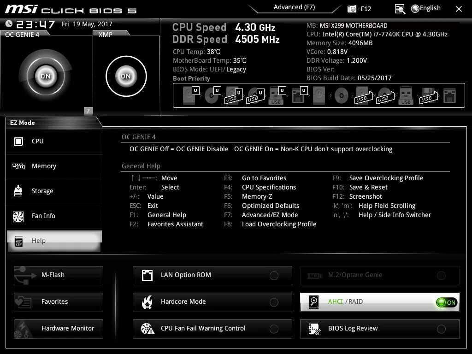The width and height of the screenshot is (472, 354).
Task: Click the clock icon beside 23:47
Action: point(9,24)
